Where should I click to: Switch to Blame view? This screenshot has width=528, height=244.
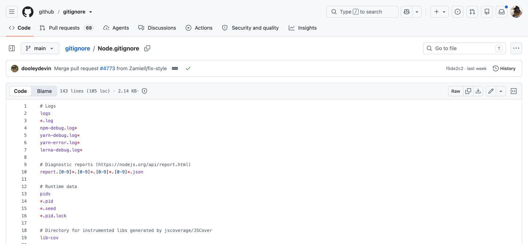44,91
